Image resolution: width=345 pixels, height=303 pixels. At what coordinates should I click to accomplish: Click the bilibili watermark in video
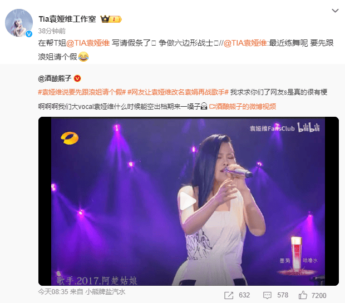[308, 128]
